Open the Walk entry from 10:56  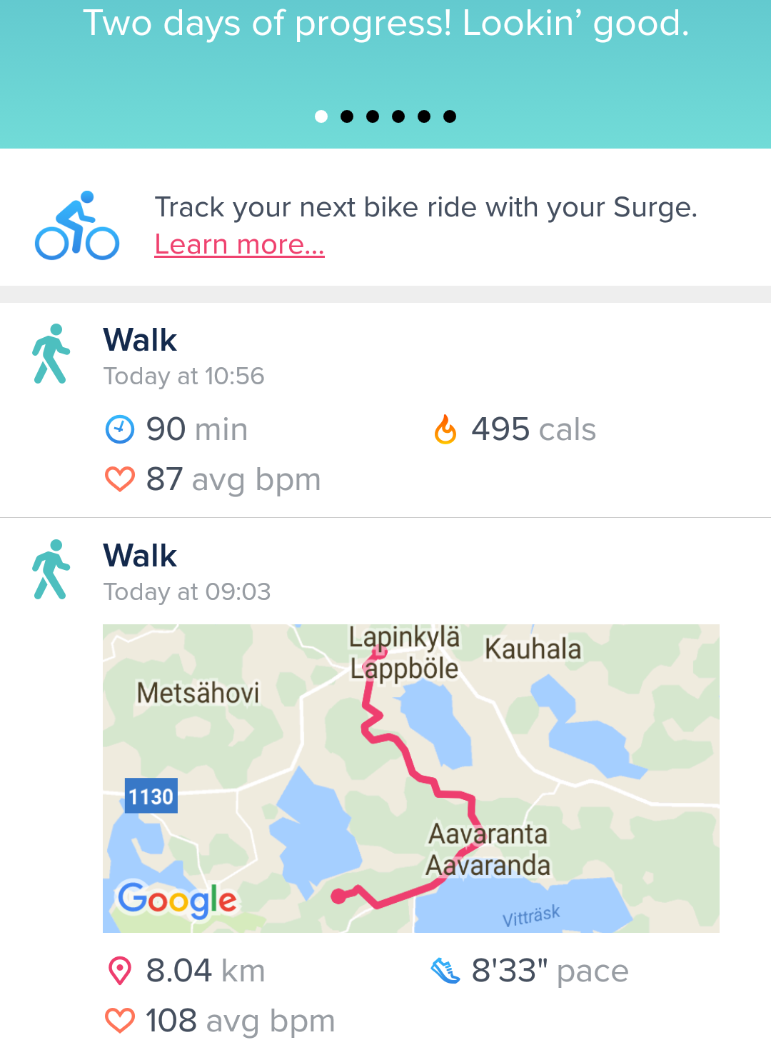pyautogui.click(x=141, y=341)
